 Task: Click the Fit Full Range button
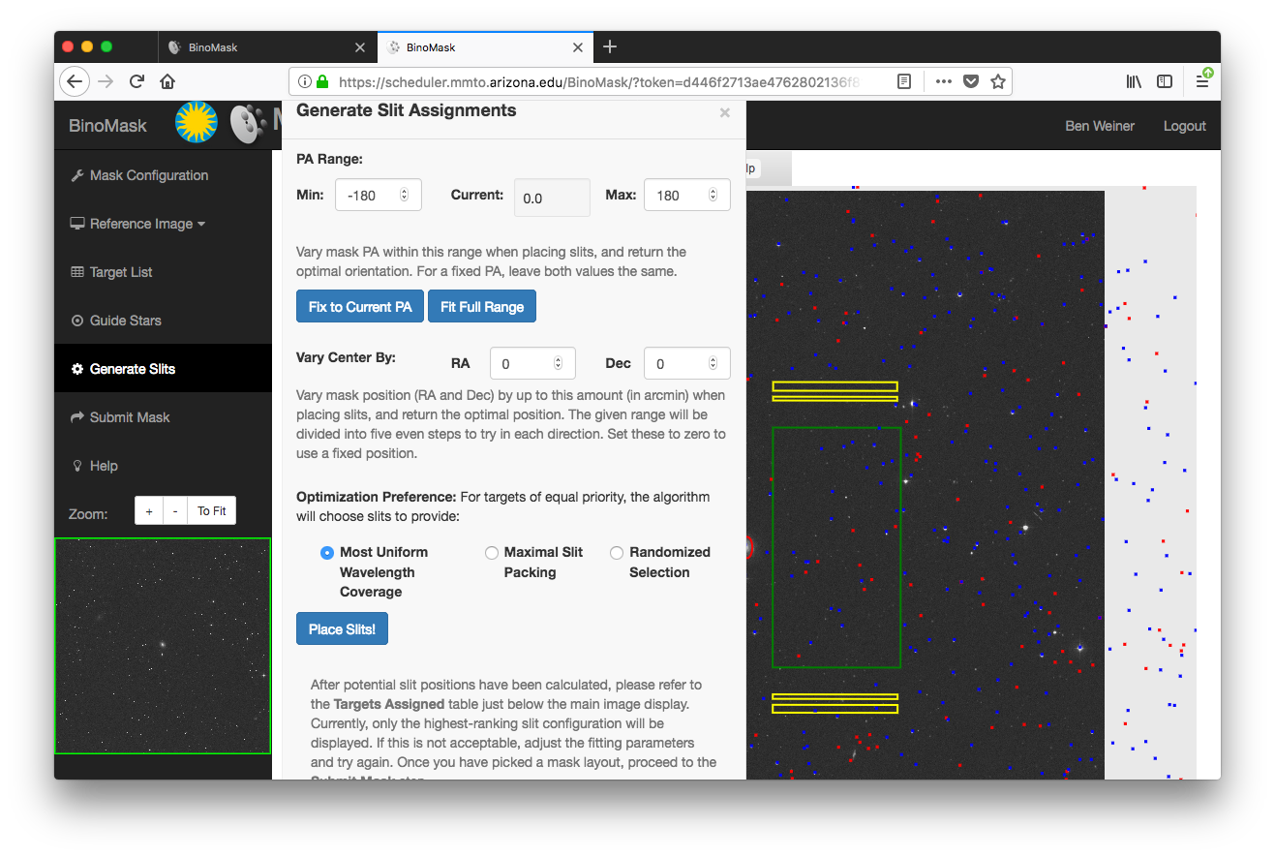coord(481,307)
